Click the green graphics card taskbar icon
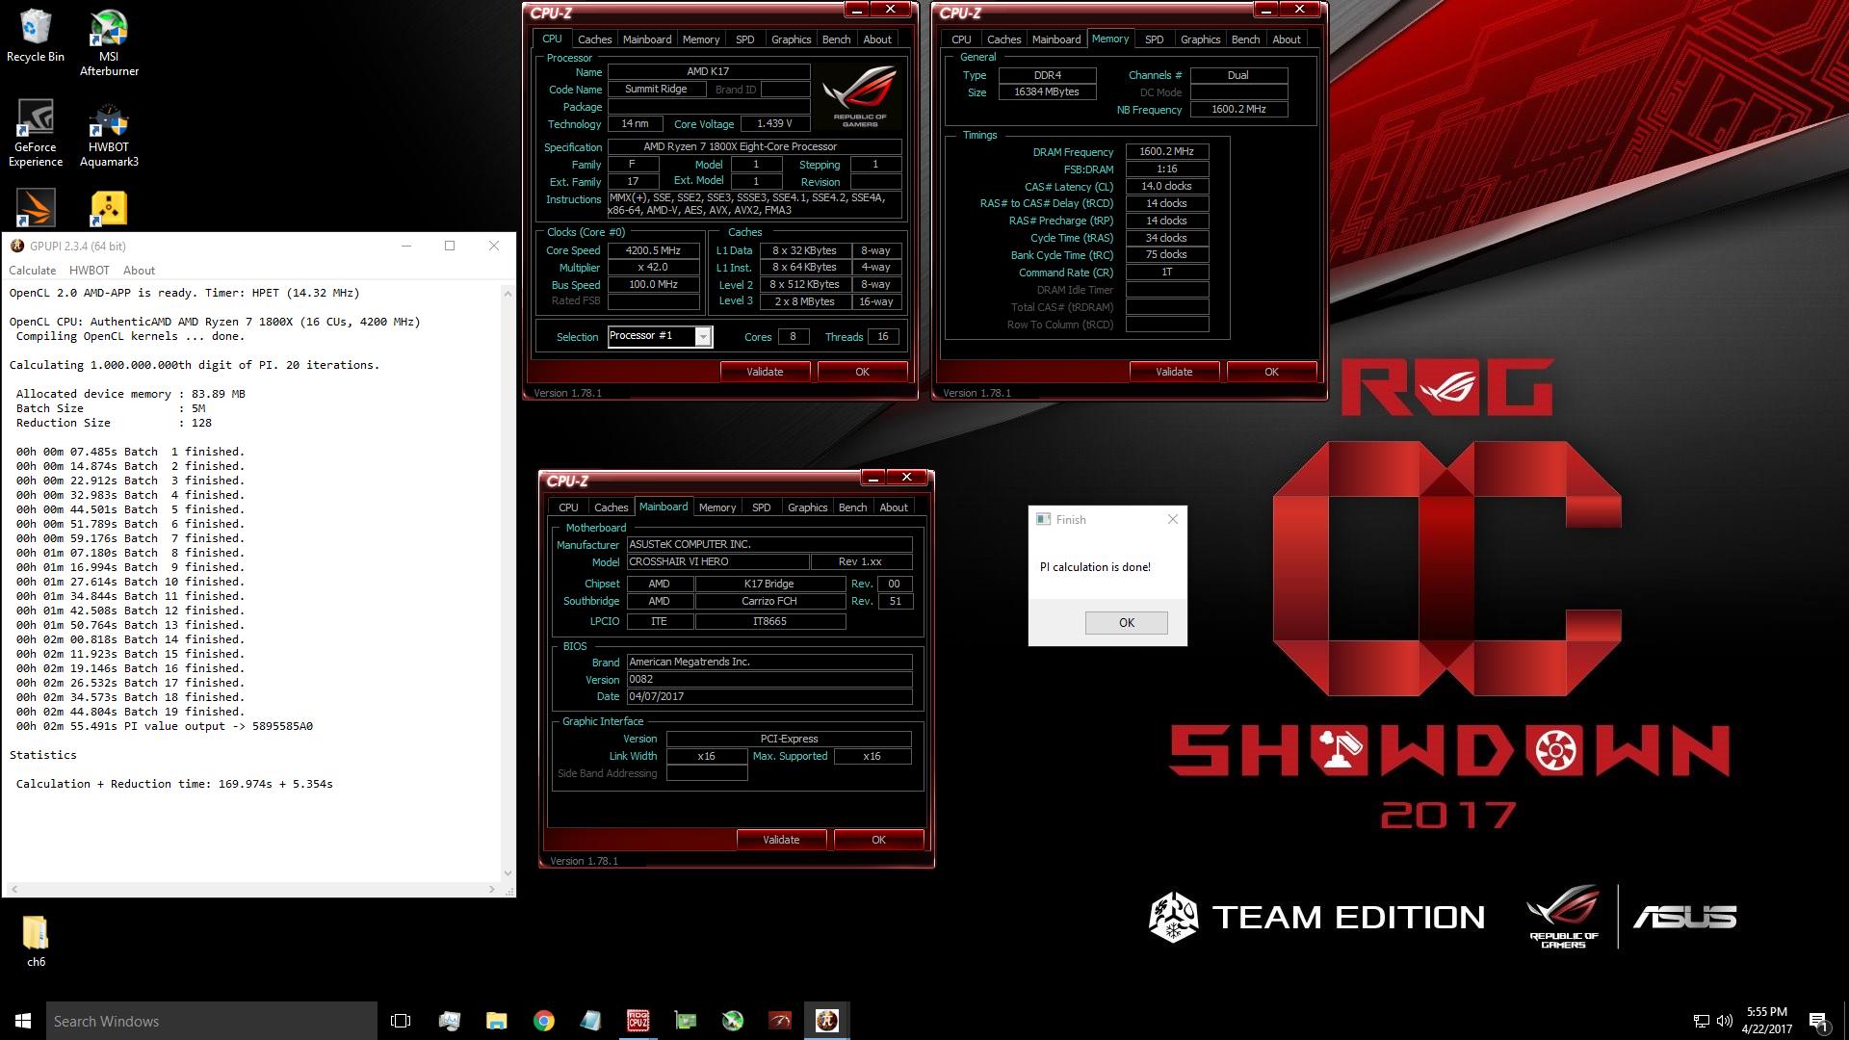 [x=686, y=1021]
